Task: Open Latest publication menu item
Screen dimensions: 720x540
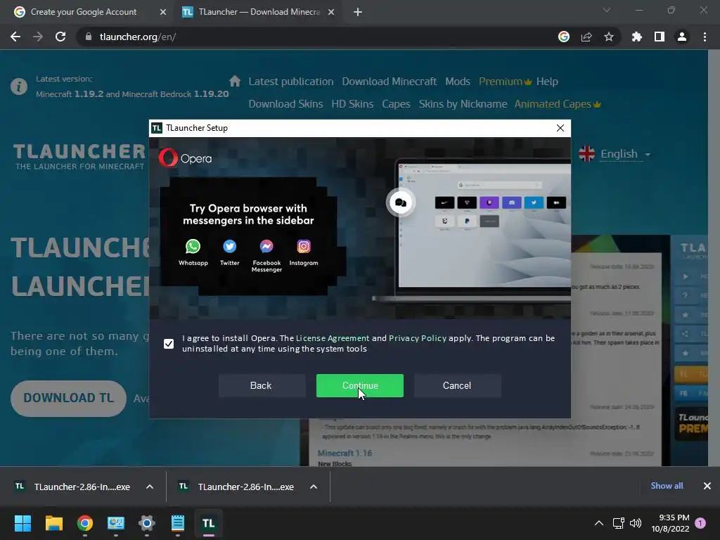Action: pyautogui.click(x=290, y=82)
